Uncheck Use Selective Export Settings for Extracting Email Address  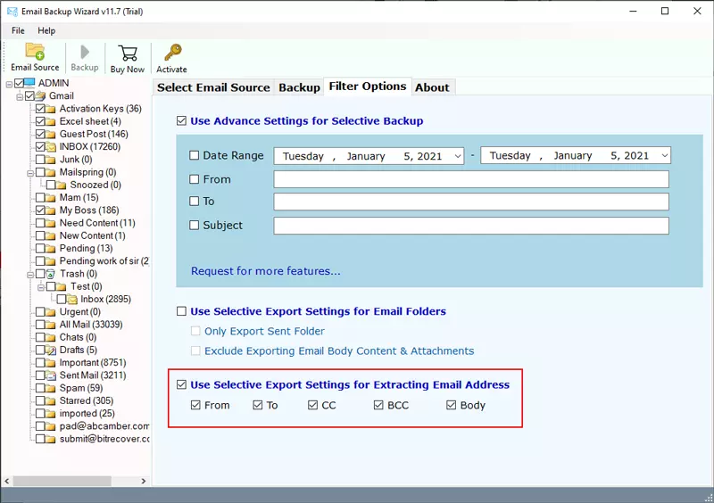coord(181,384)
